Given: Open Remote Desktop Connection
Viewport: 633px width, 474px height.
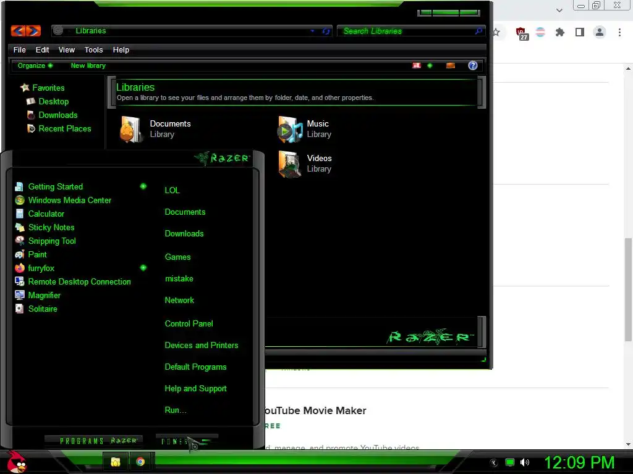Looking at the screenshot, I should 73,281.
